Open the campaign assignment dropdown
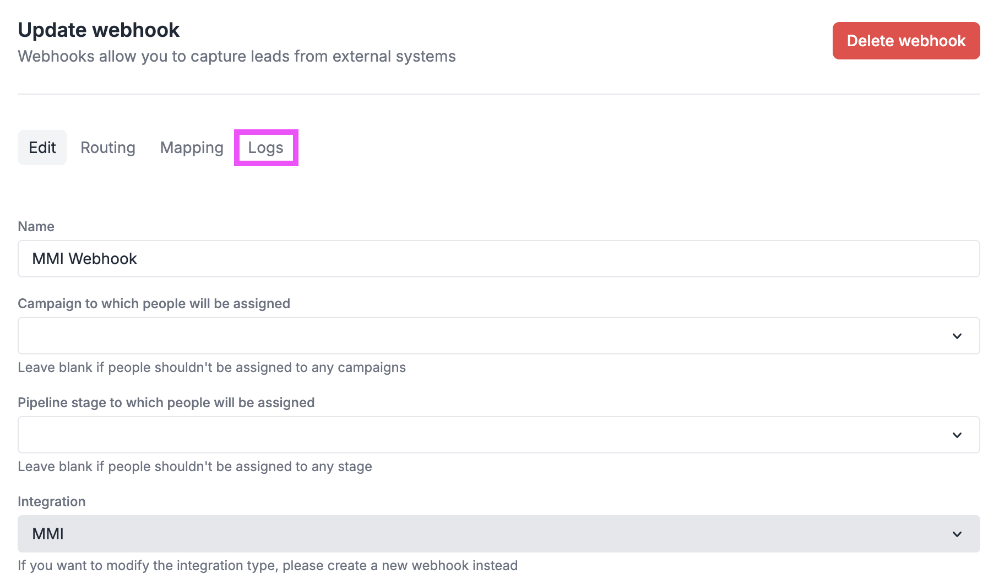999x580 pixels. click(x=496, y=336)
